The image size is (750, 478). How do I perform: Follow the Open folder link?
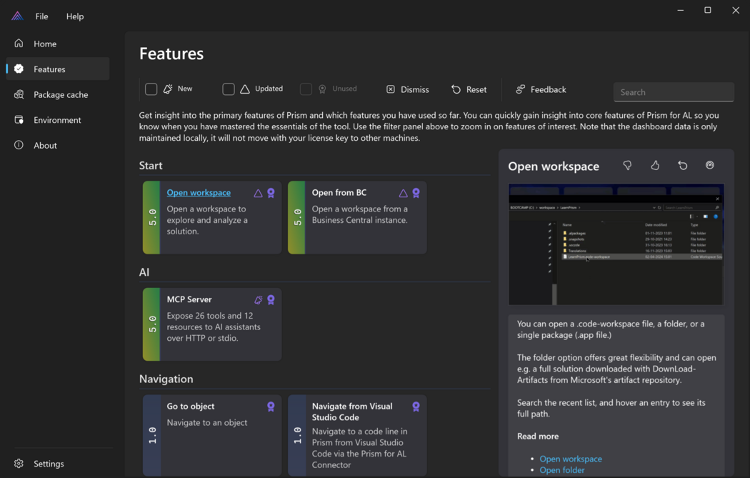[x=562, y=470]
